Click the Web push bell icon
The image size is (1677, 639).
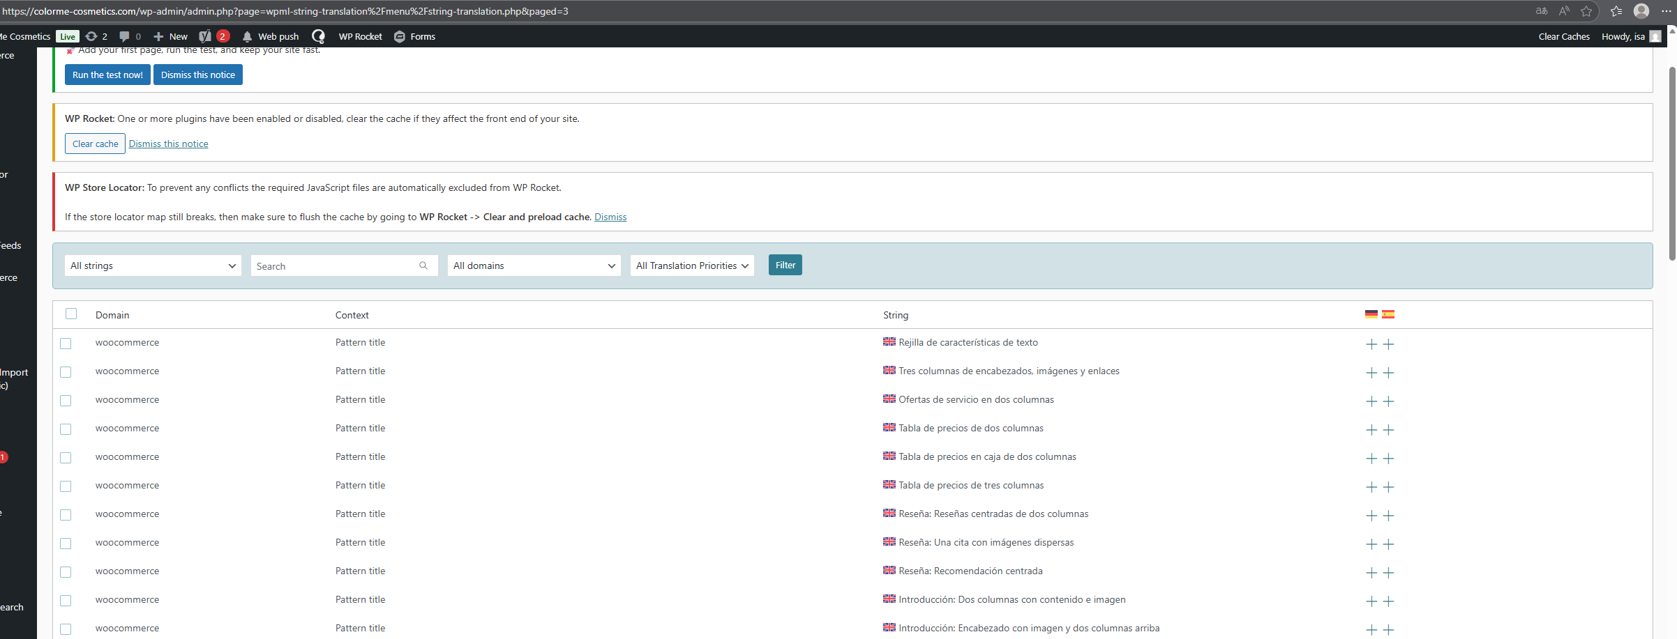(247, 36)
